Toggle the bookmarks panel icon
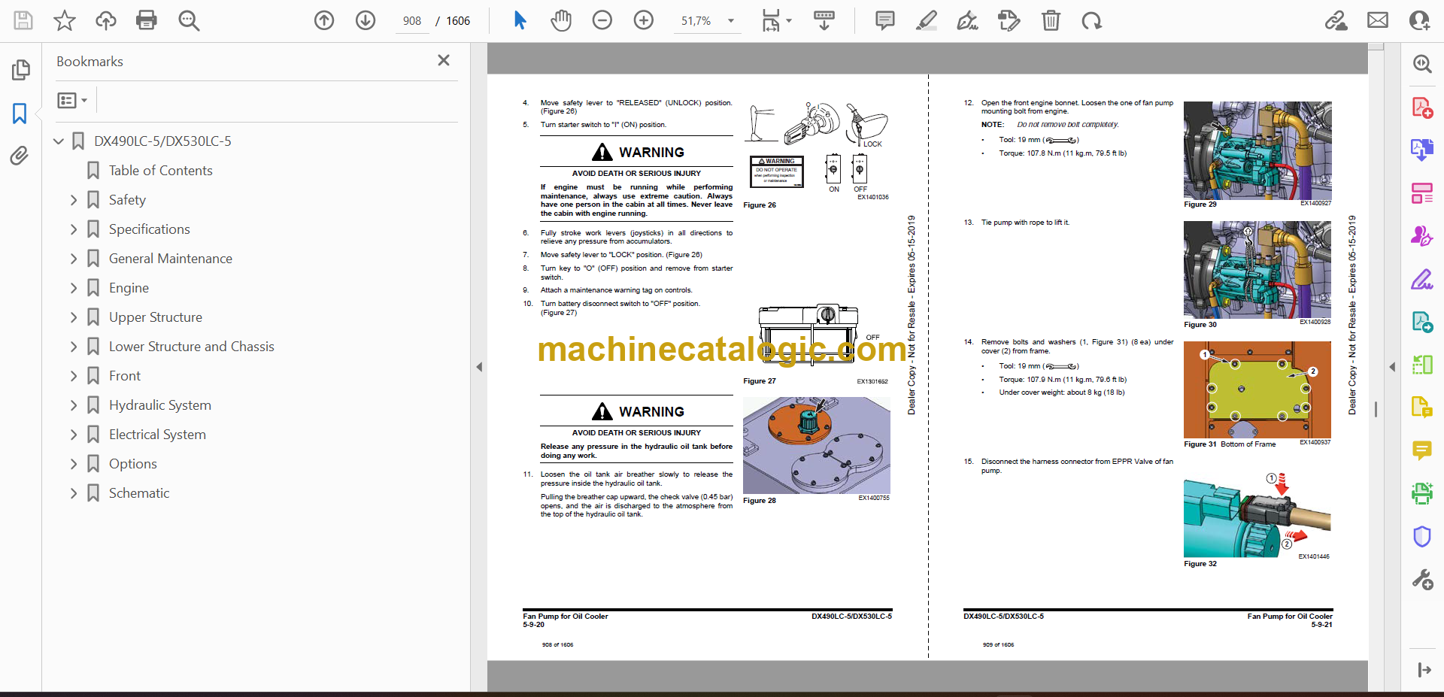1444x697 pixels. [x=20, y=114]
